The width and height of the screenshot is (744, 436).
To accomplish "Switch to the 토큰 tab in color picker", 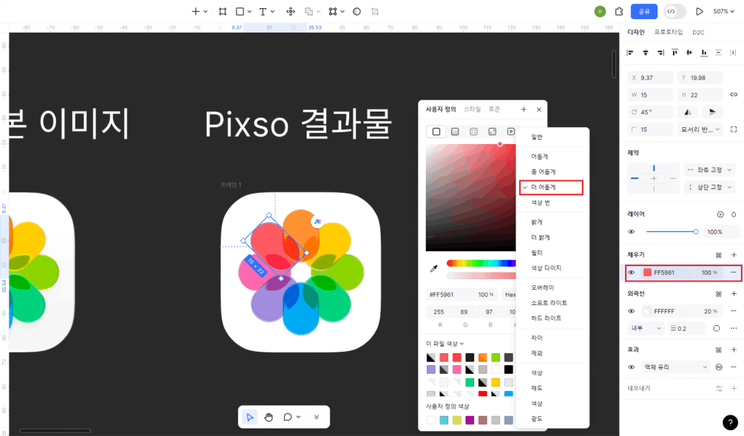I will (x=495, y=109).
